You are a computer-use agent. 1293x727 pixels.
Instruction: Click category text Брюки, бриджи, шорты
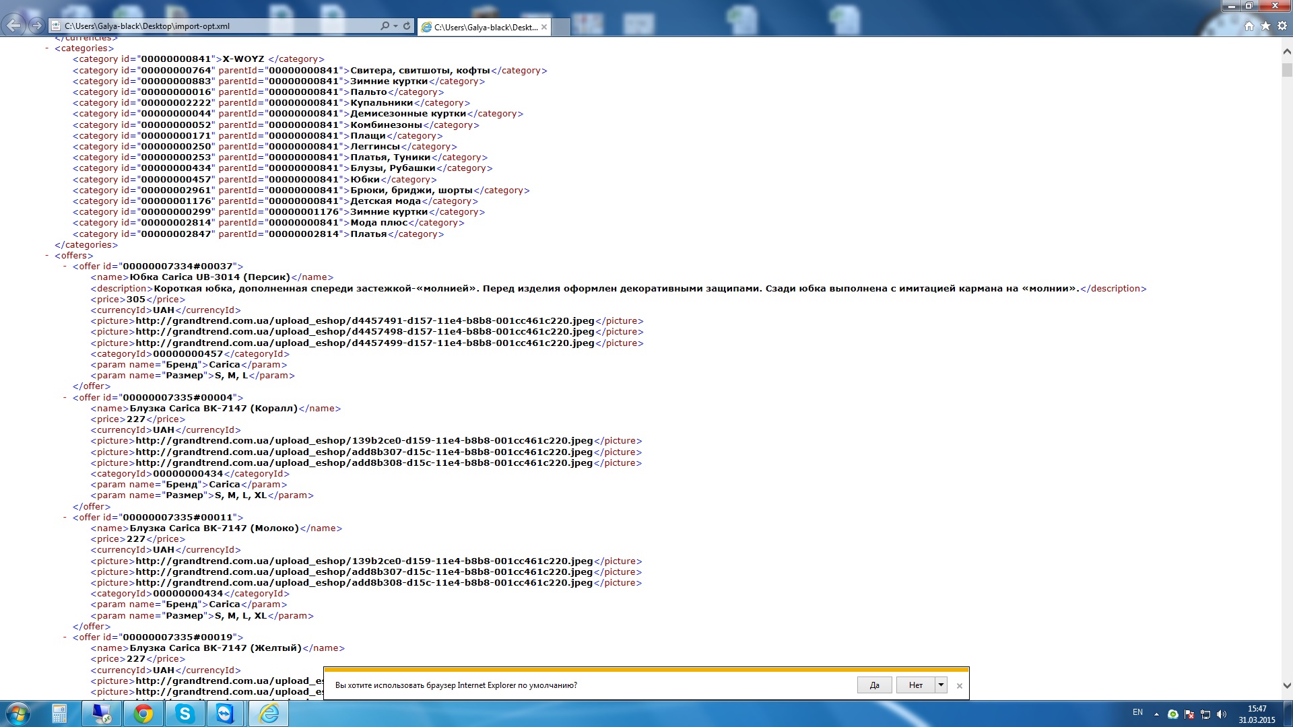411,191
